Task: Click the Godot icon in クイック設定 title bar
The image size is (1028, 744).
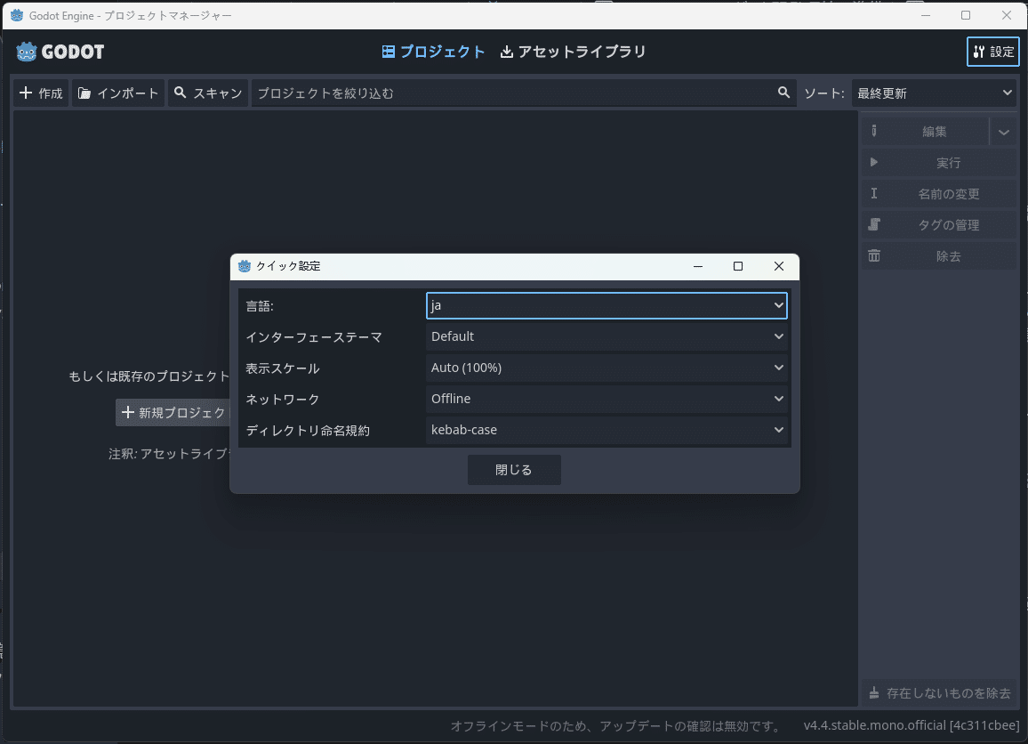Action: pos(245,266)
